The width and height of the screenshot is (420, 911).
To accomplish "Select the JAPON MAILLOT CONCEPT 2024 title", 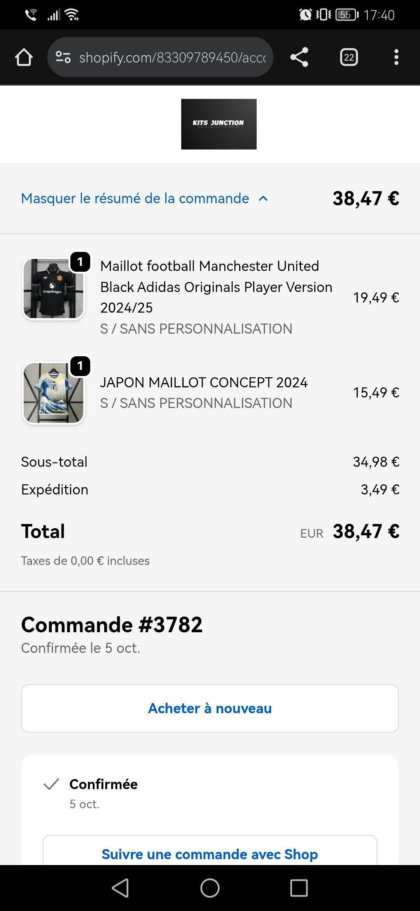I will (204, 382).
